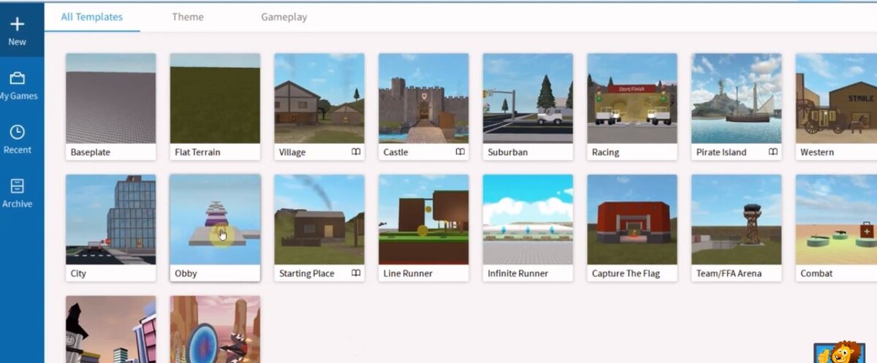Click the Team/FFA Arena label text

[x=729, y=274]
